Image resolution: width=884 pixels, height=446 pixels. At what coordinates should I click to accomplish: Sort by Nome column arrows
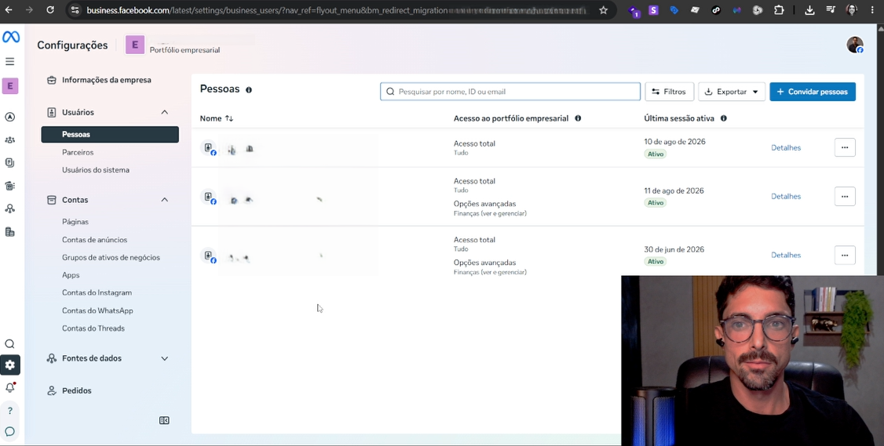(229, 118)
